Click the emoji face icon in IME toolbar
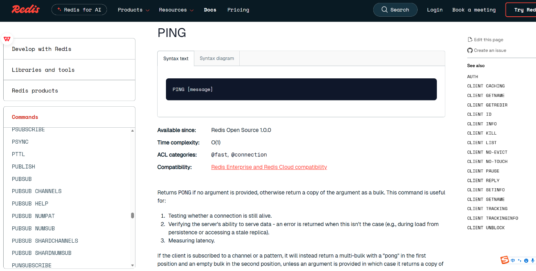Screen dimensions: 536x271 (526, 260)
